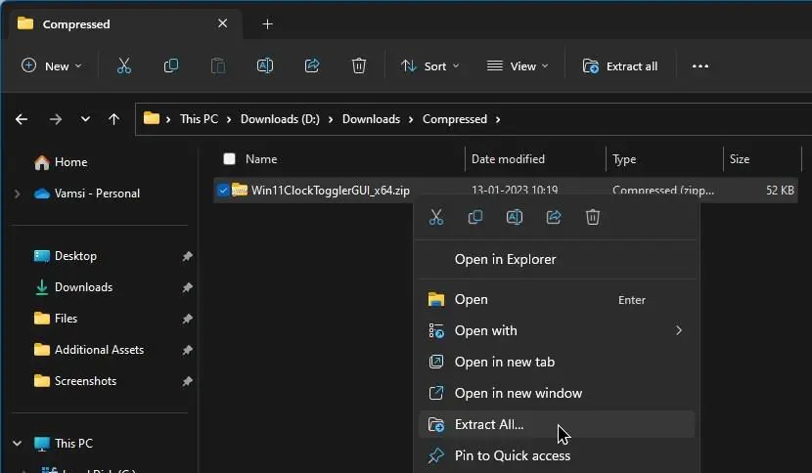Choose Open in Explorer from context menu
This screenshot has height=473, width=812.
pyautogui.click(x=557, y=259)
